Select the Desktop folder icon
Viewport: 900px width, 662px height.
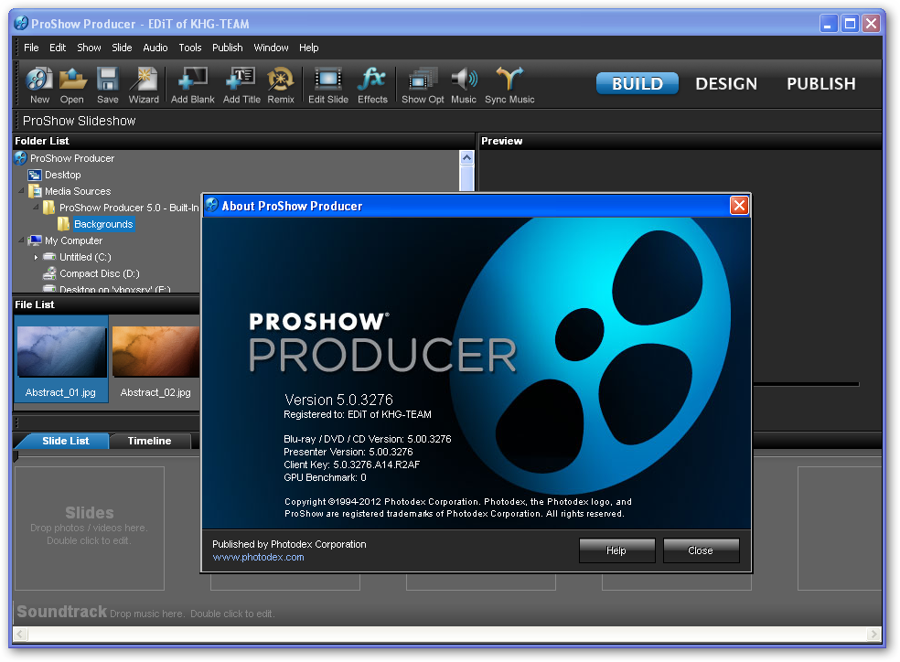pos(35,175)
